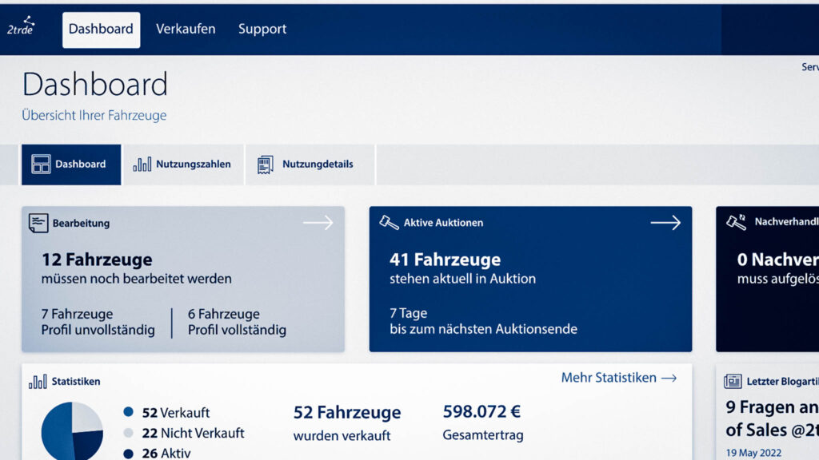
Task: Click the sales pie chart
Action: [x=72, y=431]
